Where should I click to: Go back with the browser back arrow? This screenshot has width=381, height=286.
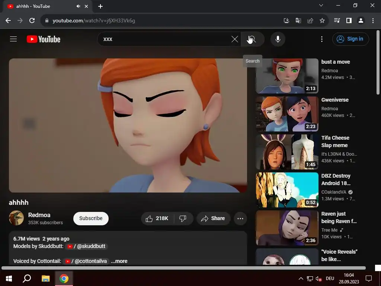pyautogui.click(x=8, y=21)
